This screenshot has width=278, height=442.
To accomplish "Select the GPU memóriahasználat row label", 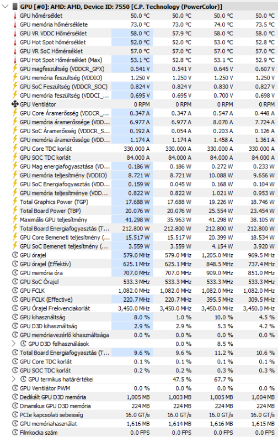I will tap(49, 424).
